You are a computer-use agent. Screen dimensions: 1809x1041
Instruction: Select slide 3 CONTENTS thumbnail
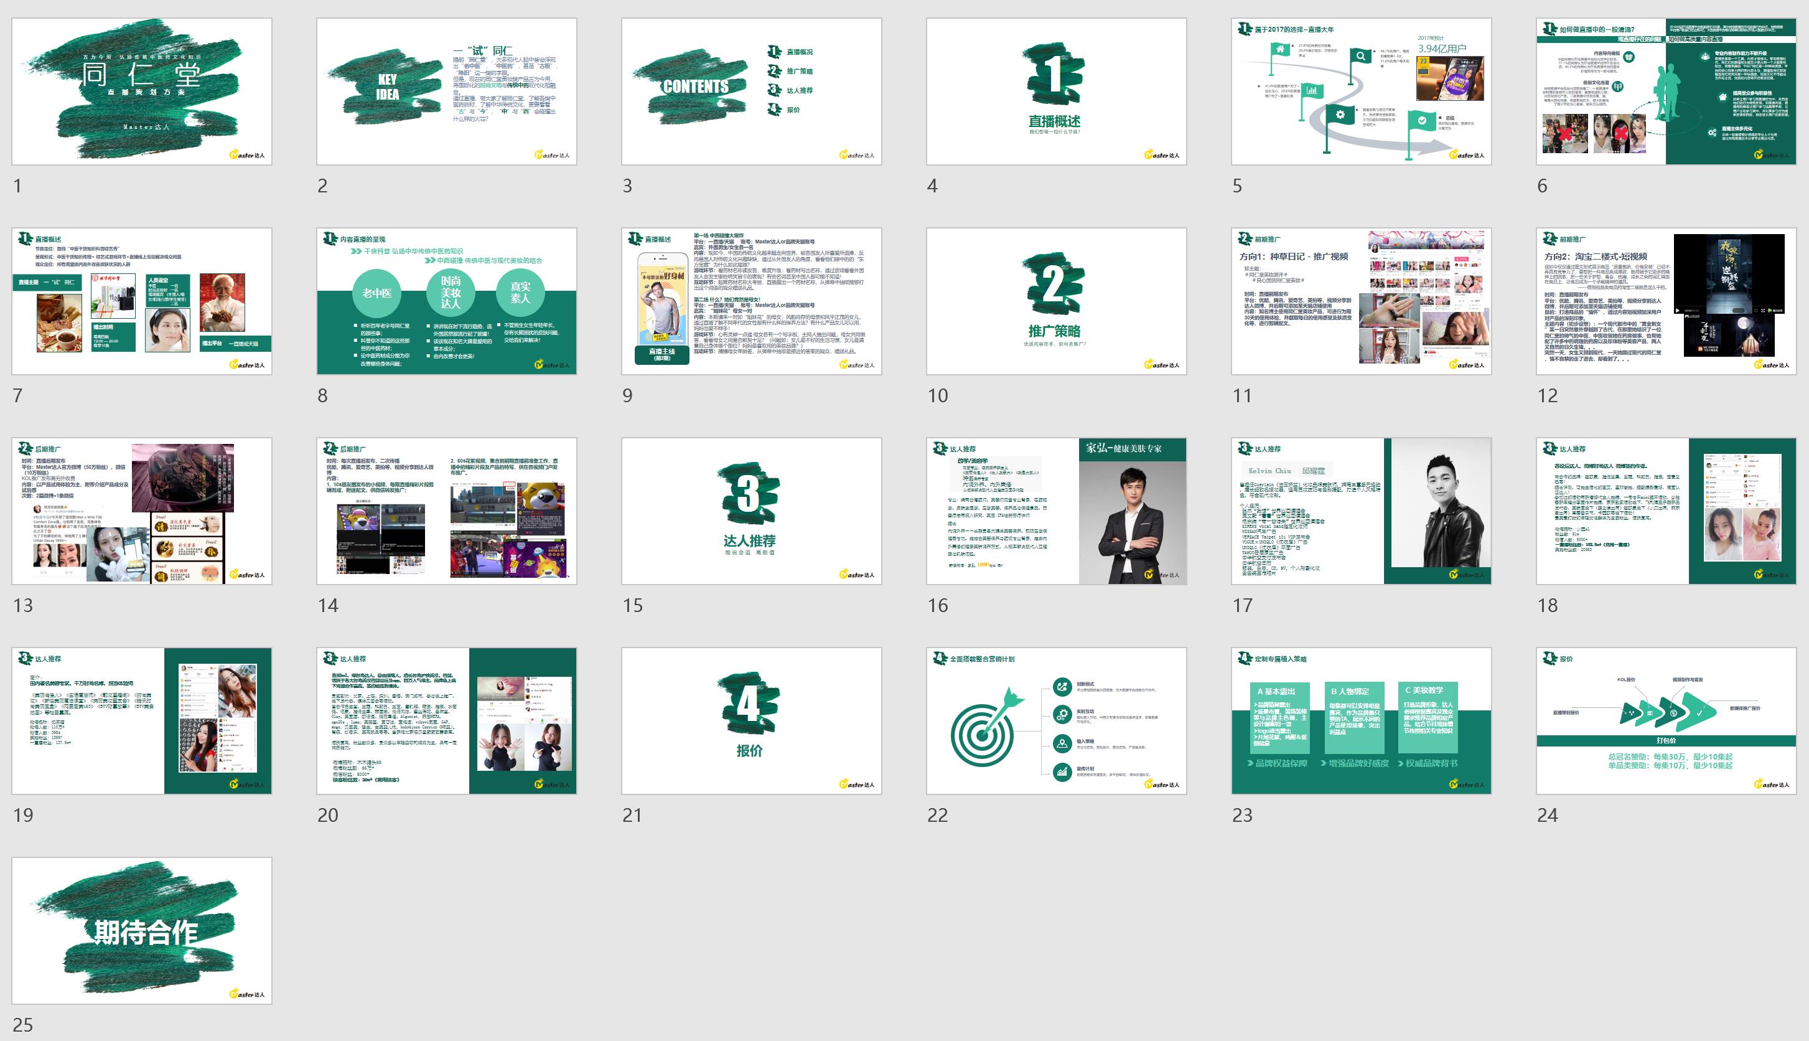pyautogui.click(x=752, y=92)
